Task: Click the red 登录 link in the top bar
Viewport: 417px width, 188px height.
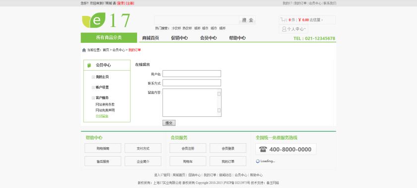Action: coord(121,3)
